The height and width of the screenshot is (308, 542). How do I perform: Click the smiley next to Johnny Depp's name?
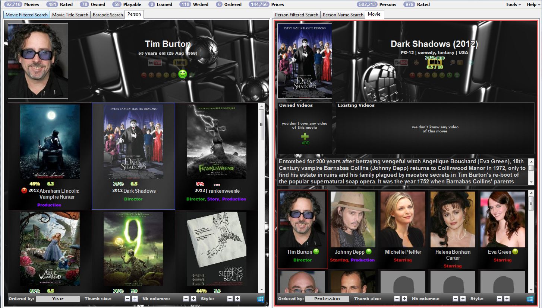click(x=369, y=252)
